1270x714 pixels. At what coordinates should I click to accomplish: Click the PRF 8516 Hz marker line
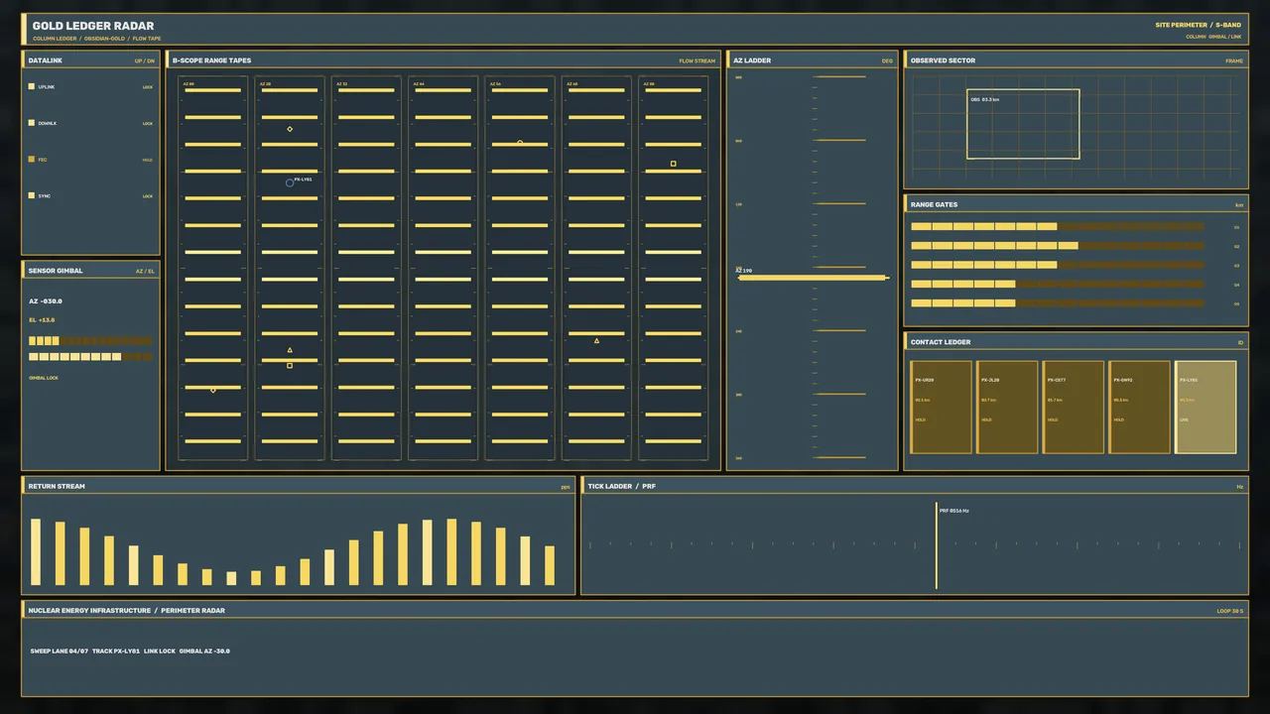pos(936,545)
